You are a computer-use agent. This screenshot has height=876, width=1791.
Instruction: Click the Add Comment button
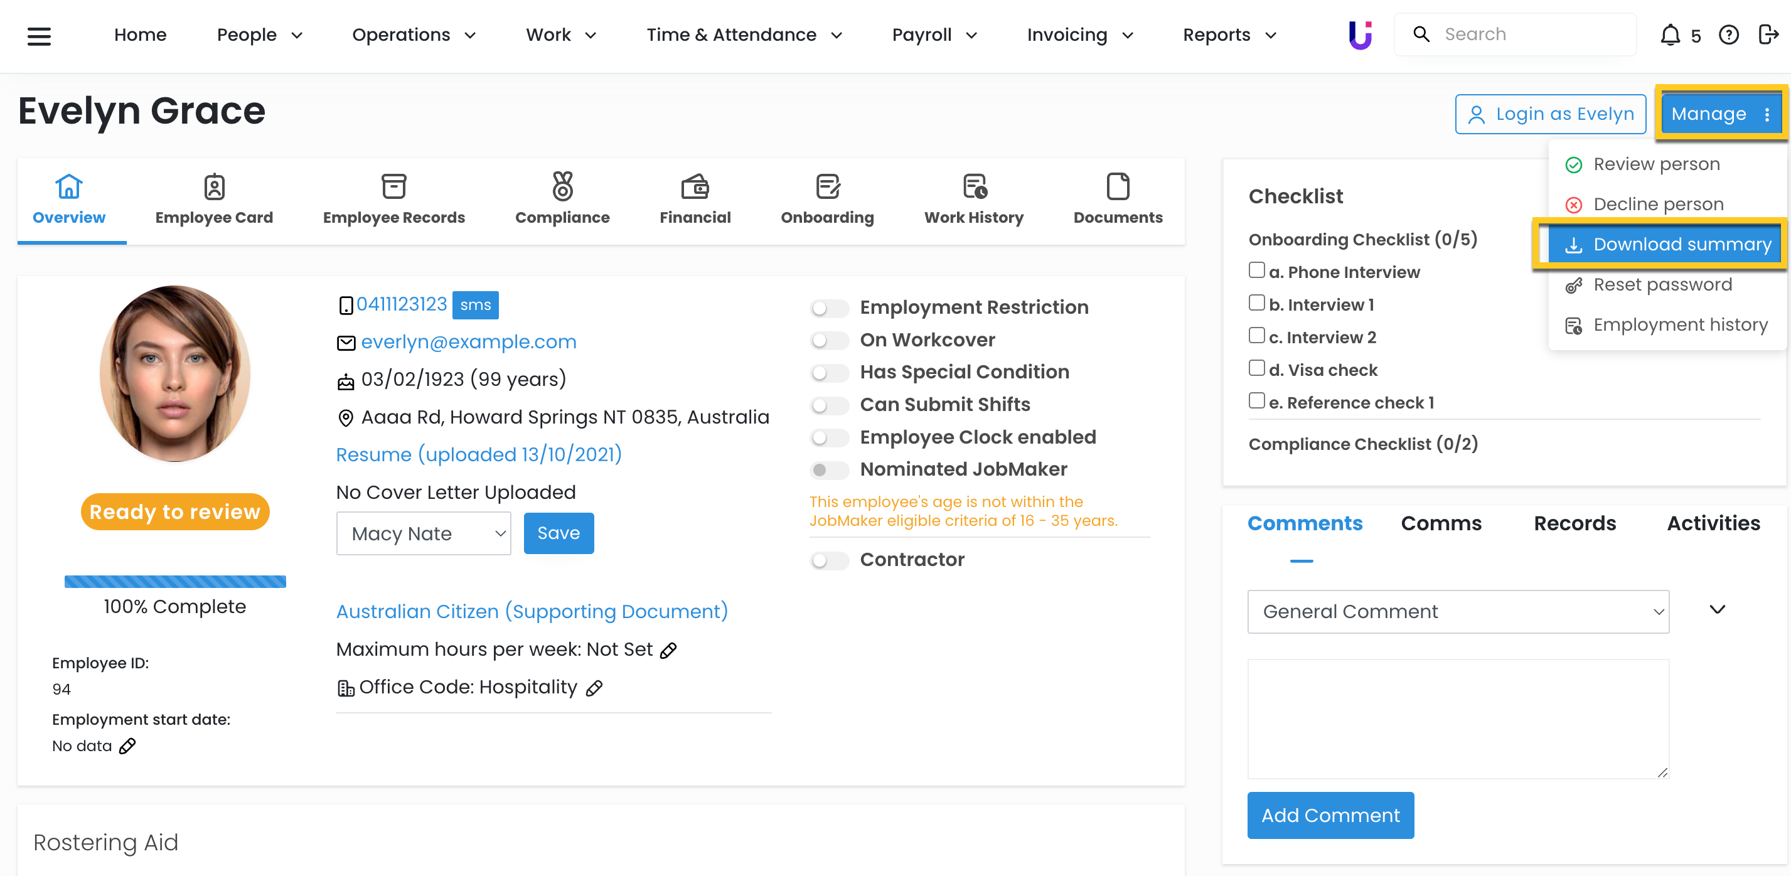tap(1330, 815)
